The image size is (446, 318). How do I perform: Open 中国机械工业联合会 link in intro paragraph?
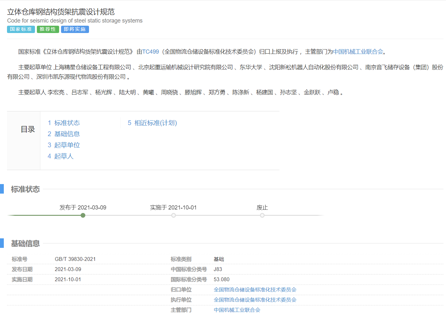point(358,52)
